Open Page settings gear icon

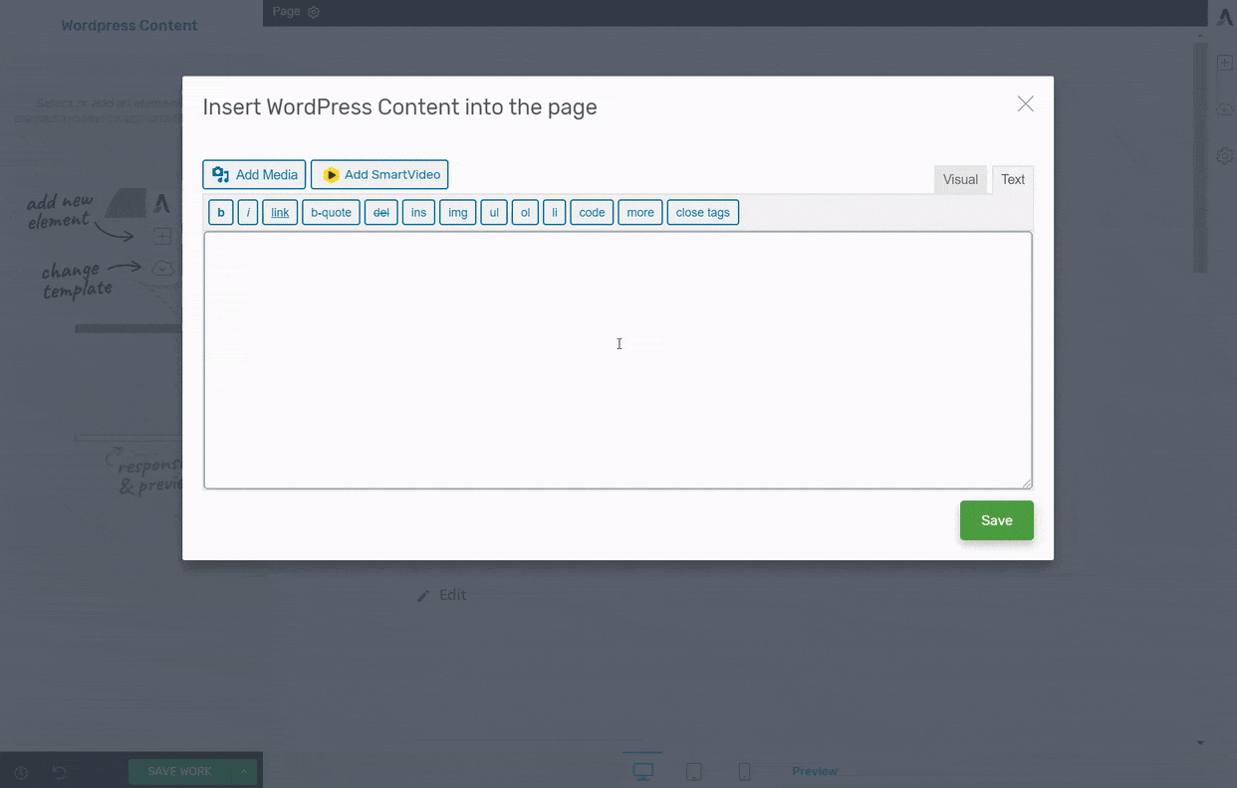point(314,12)
